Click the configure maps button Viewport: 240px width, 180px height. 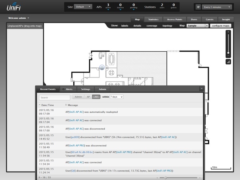click(220, 26)
